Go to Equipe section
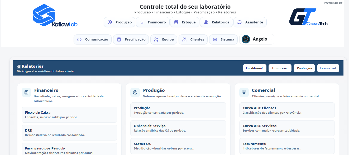 (x=164, y=39)
